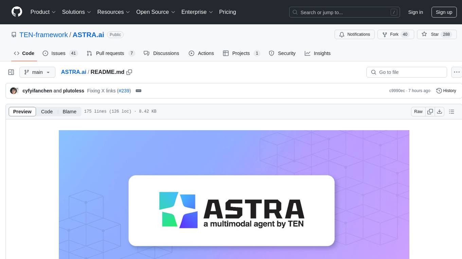Switch to the Code tab
The image size is (462, 259).
[24, 53]
